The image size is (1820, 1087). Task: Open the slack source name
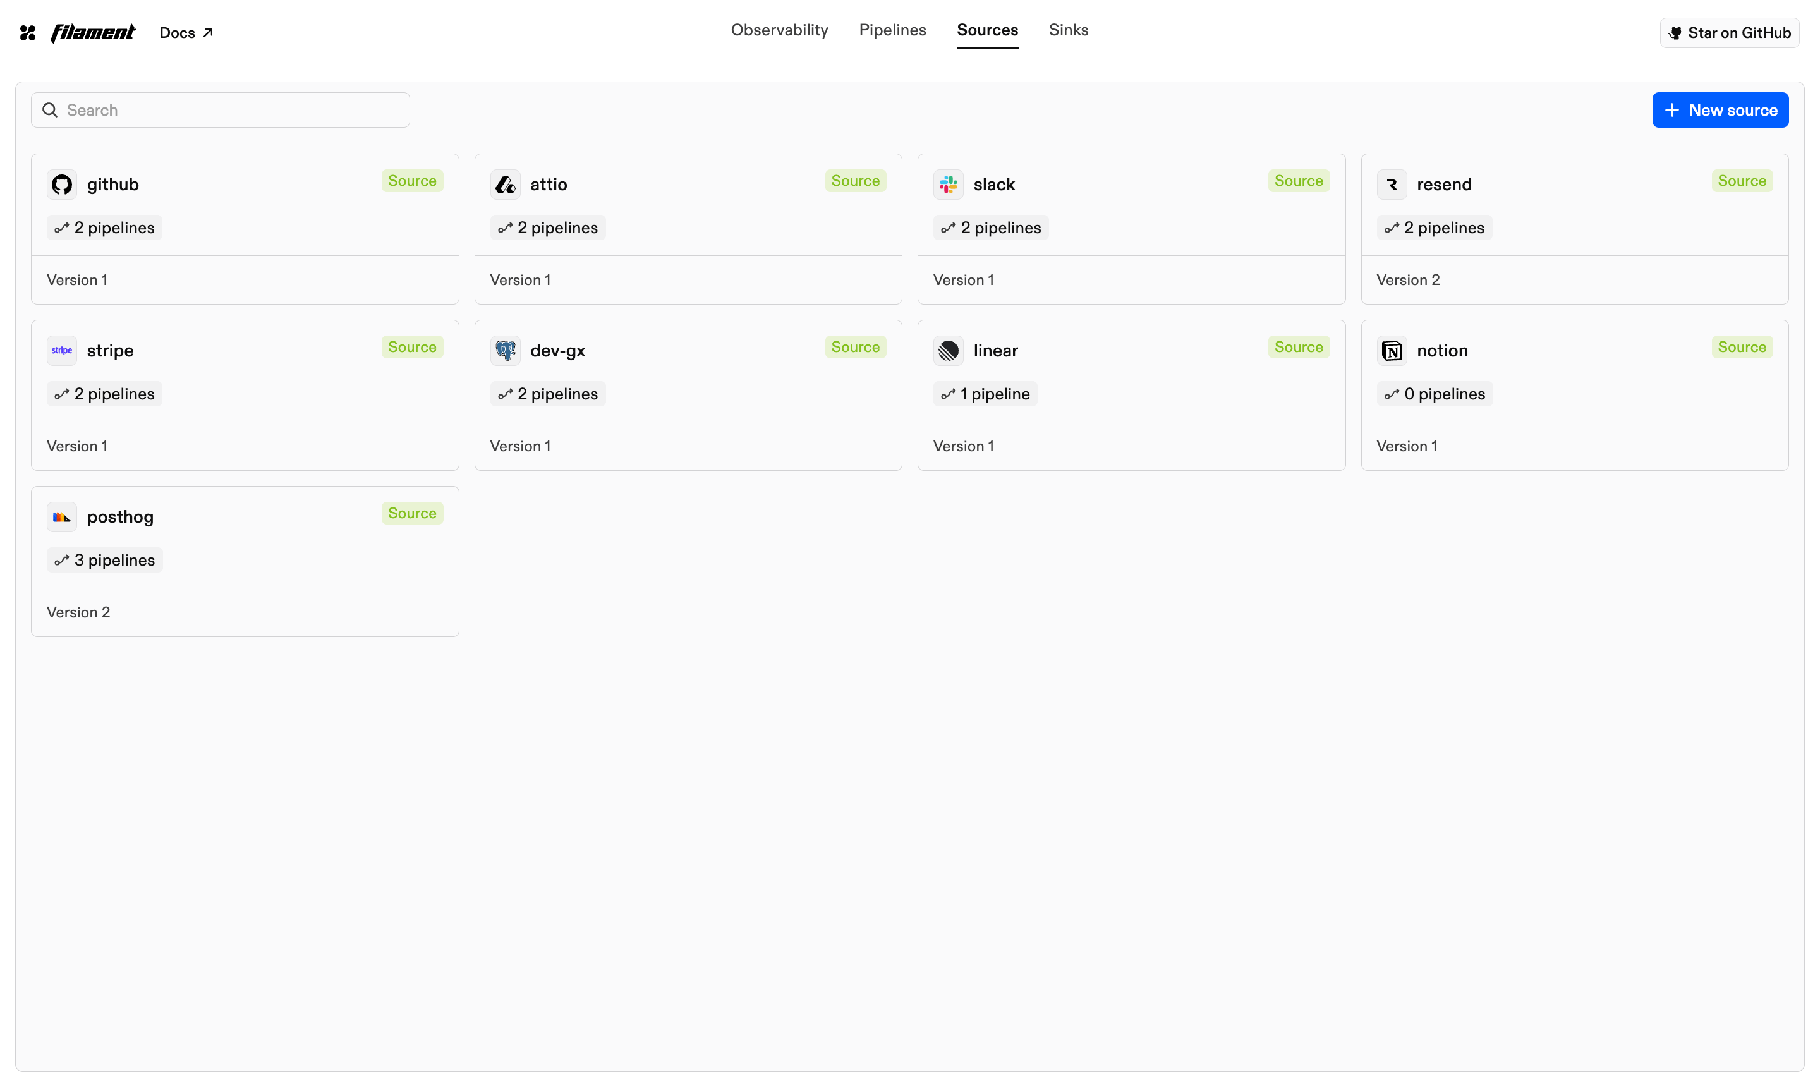[x=994, y=185]
